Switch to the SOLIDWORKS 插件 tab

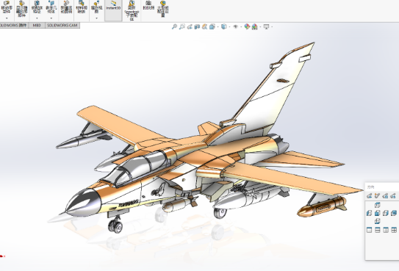coord(14,25)
